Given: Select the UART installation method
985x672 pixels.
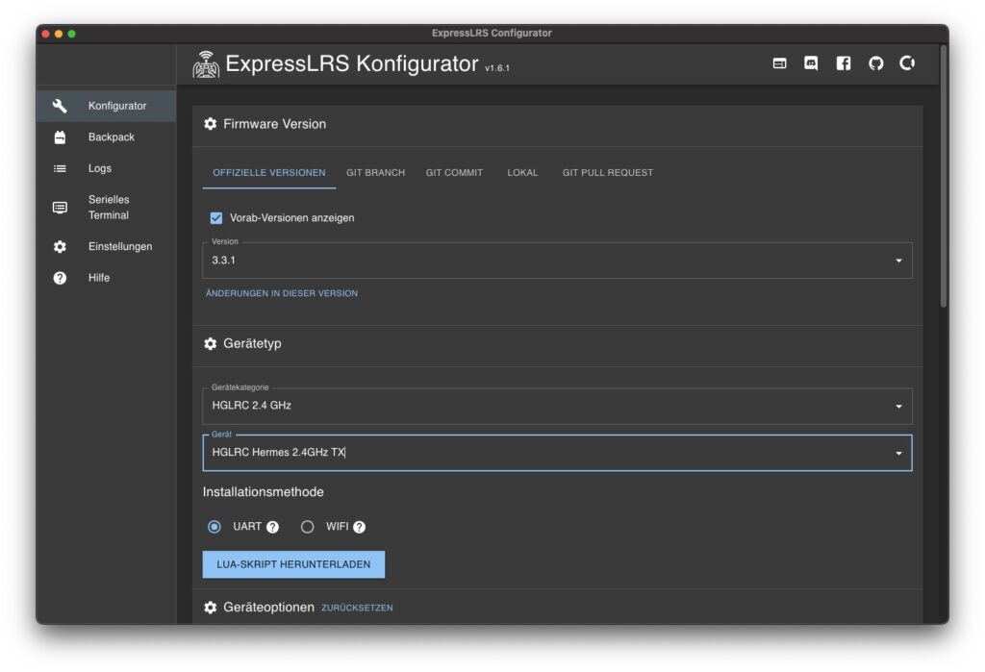Looking at the screenshot, I should click(215, 527).
